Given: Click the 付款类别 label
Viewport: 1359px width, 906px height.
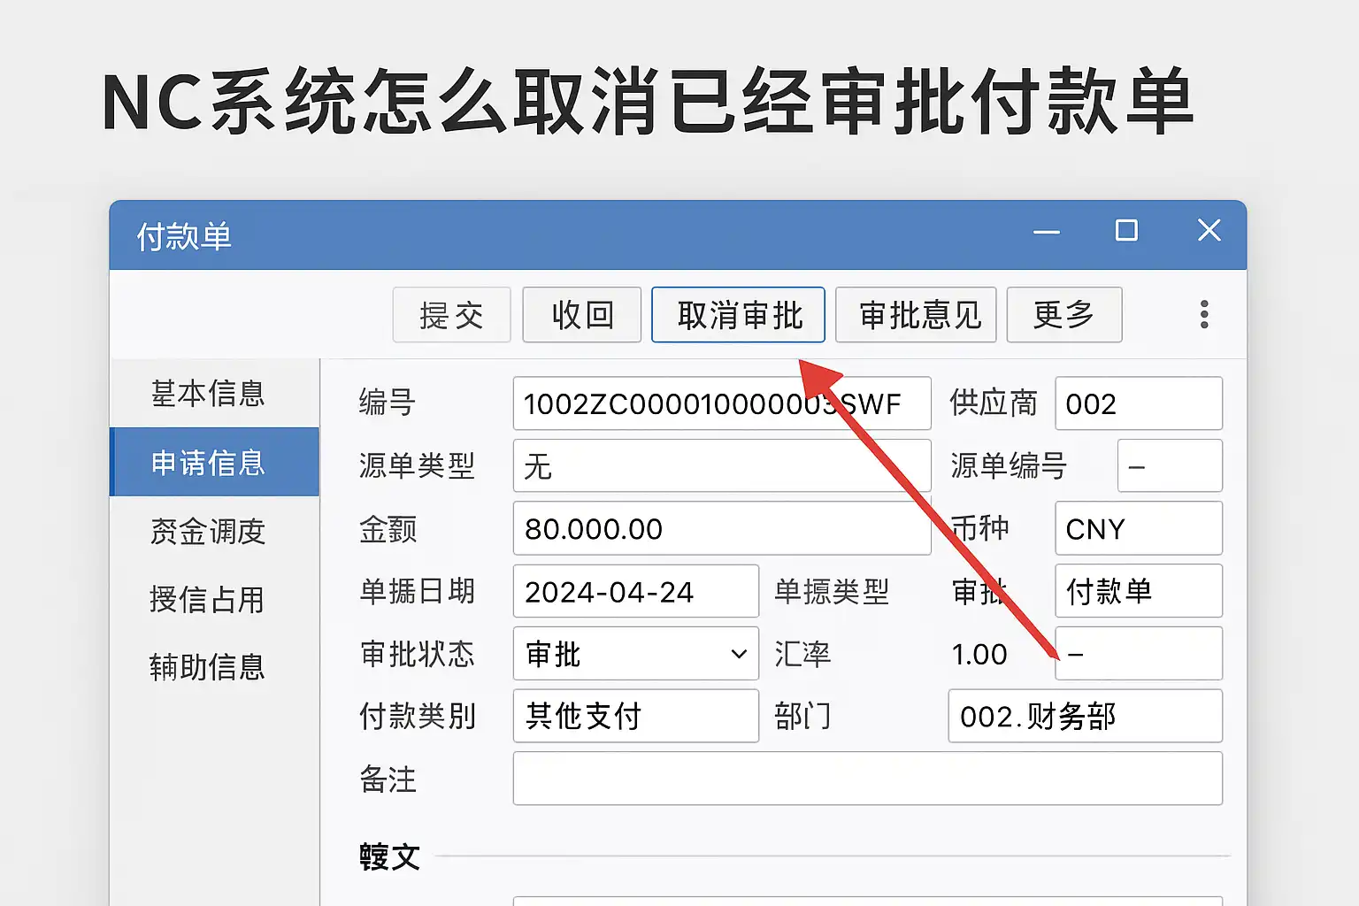Looking at the screenshot, I should click(418, 716).
